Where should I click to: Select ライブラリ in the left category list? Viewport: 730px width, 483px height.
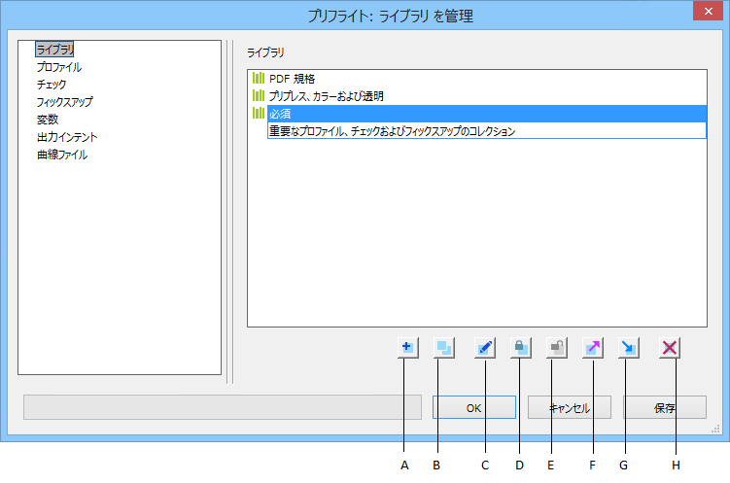click(x=54, y=50)
